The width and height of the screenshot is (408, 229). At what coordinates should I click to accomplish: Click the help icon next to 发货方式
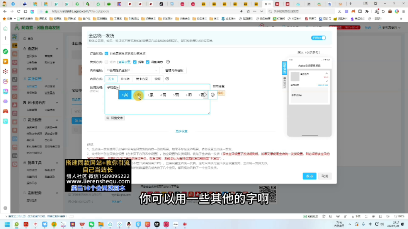(169, 62)
